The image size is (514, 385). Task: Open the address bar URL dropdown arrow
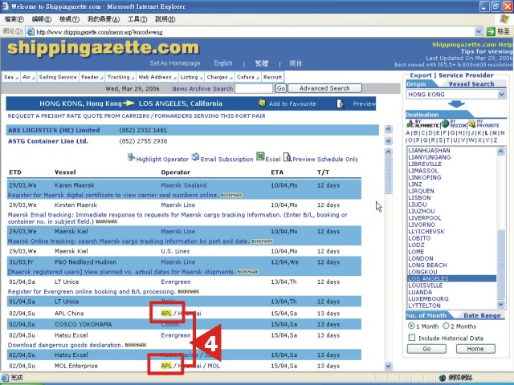479,31
